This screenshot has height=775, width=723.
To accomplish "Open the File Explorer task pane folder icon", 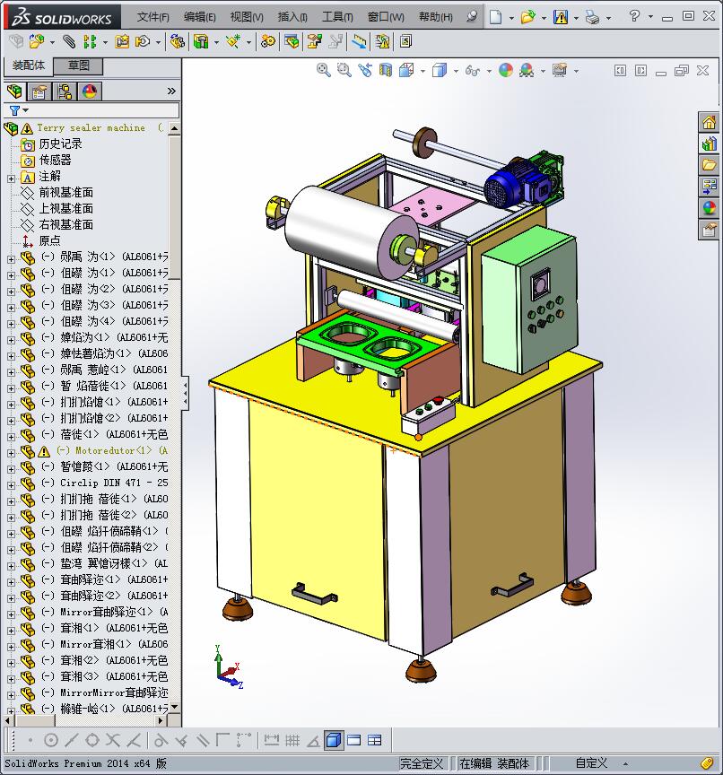I will tap(710, 165).
